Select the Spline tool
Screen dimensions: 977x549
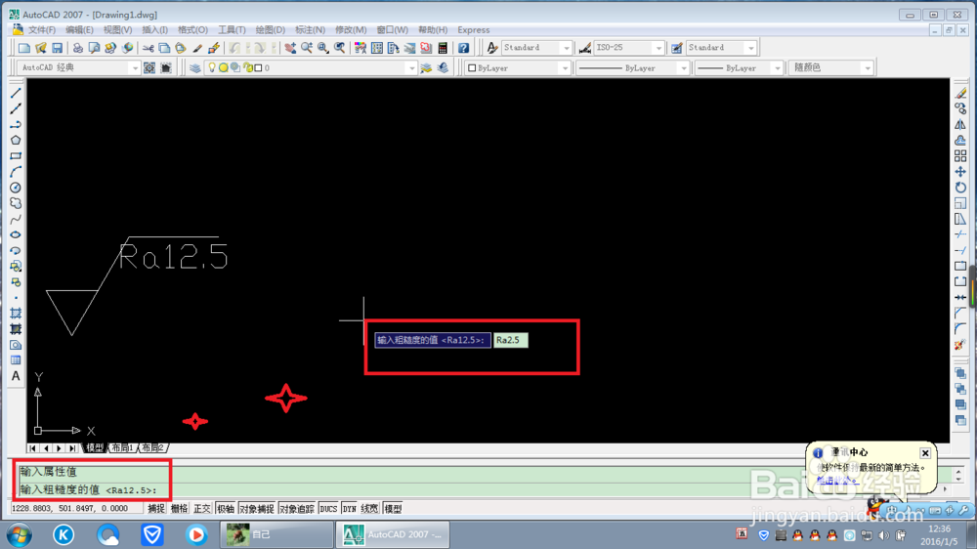[x=16, y=220]
